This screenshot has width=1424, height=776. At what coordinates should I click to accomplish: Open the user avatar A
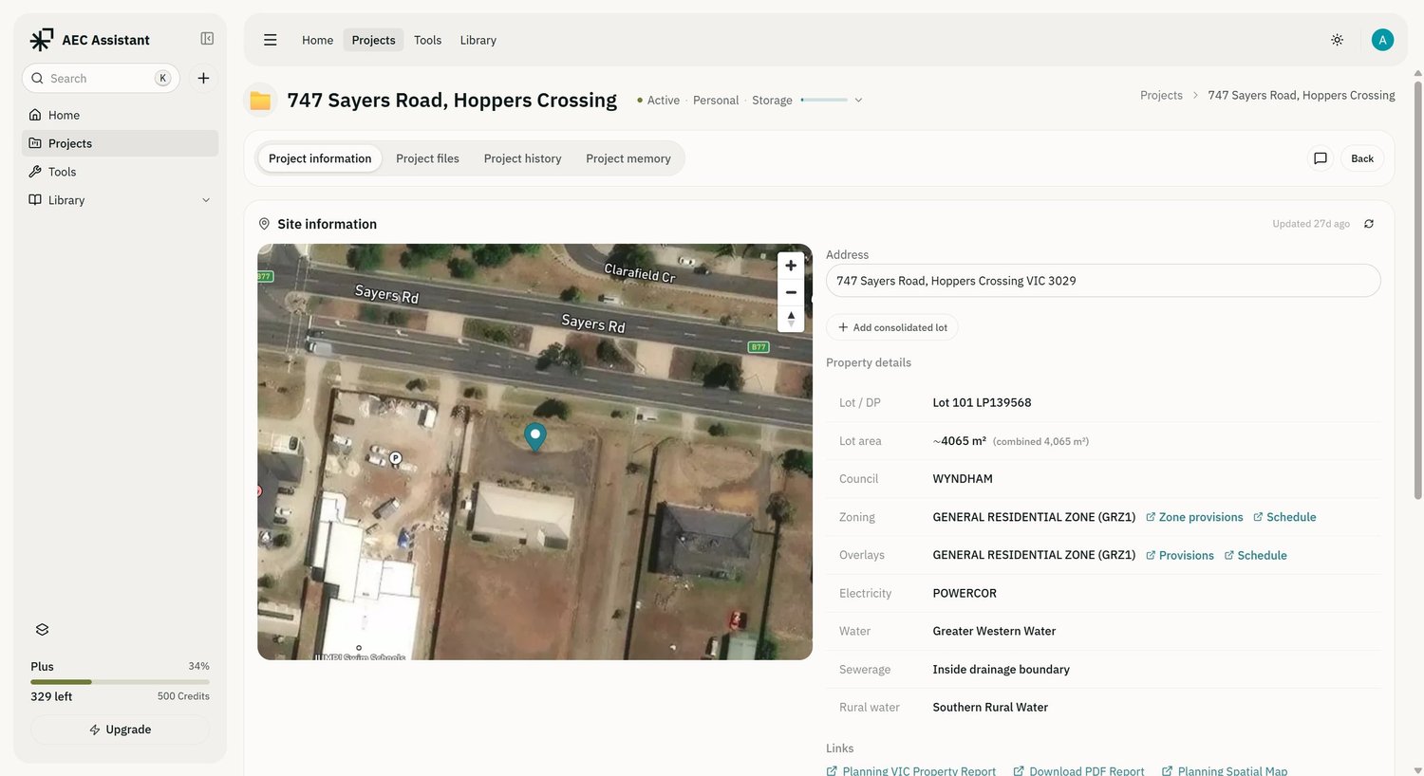1382,40
